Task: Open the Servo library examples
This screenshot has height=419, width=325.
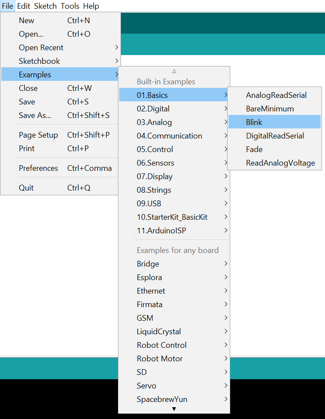Action: (174, 386)
